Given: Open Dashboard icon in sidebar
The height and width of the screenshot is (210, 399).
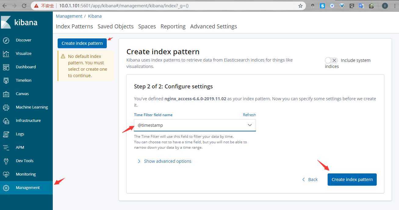Looking at the screenshot, I should (6, 67).
